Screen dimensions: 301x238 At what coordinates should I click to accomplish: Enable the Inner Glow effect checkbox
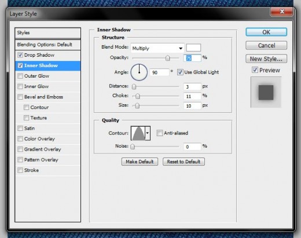20,86
